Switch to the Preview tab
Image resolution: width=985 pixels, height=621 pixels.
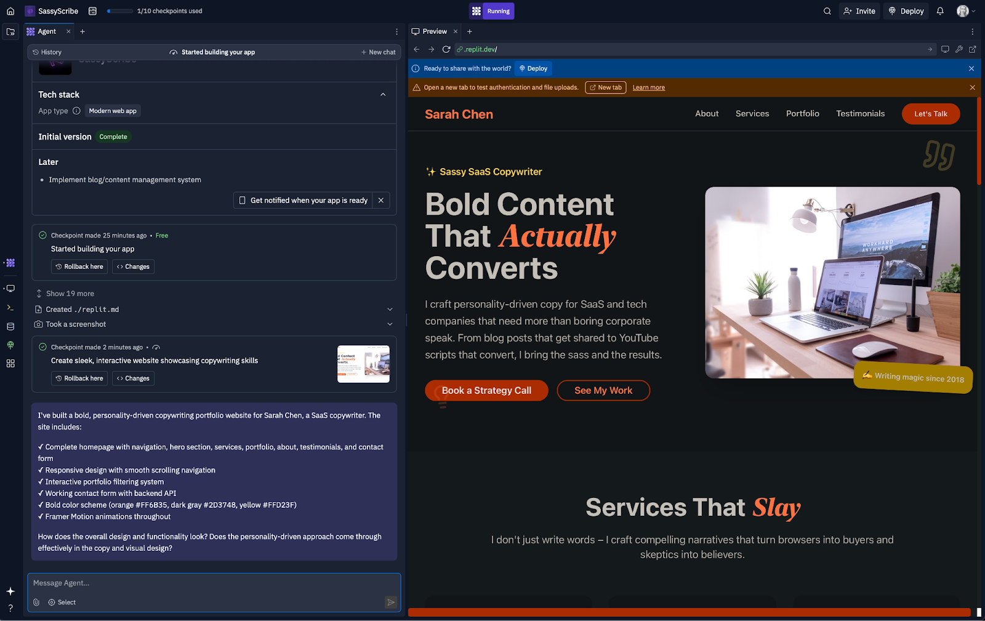coord(434,31)
